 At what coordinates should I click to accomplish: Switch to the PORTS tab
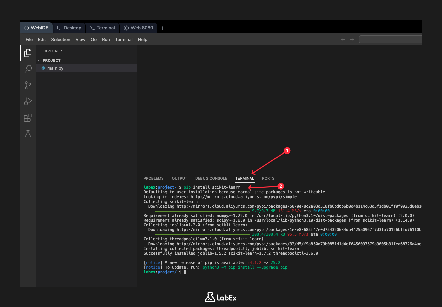268,178
